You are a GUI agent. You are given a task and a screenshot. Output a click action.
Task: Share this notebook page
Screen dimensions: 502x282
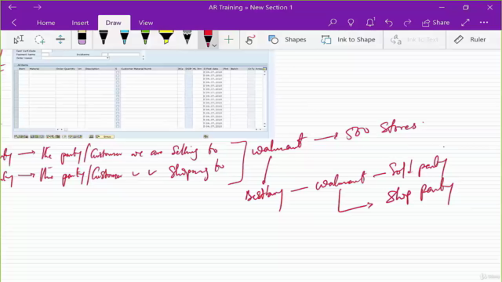click(x=436, y=23)
